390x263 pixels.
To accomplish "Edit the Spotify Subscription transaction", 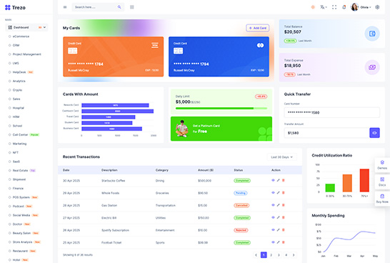I will [278, 230].
